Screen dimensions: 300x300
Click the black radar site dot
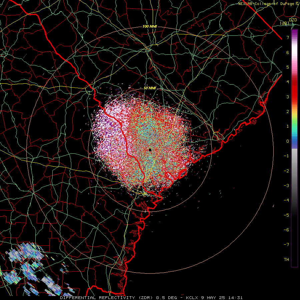click(150, 150)
